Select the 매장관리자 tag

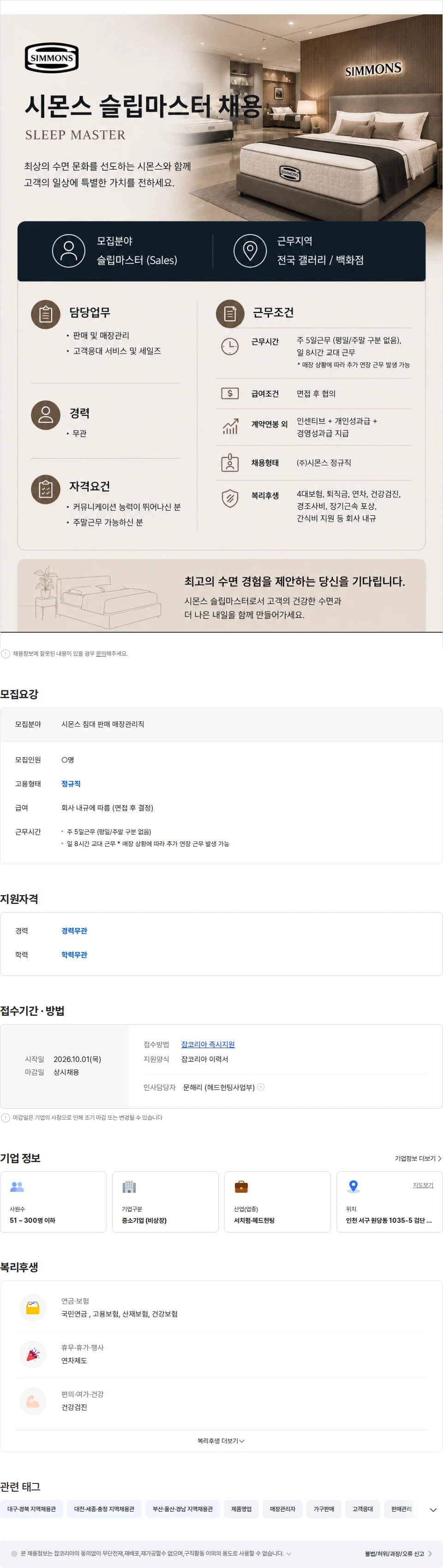[282, 1509]
